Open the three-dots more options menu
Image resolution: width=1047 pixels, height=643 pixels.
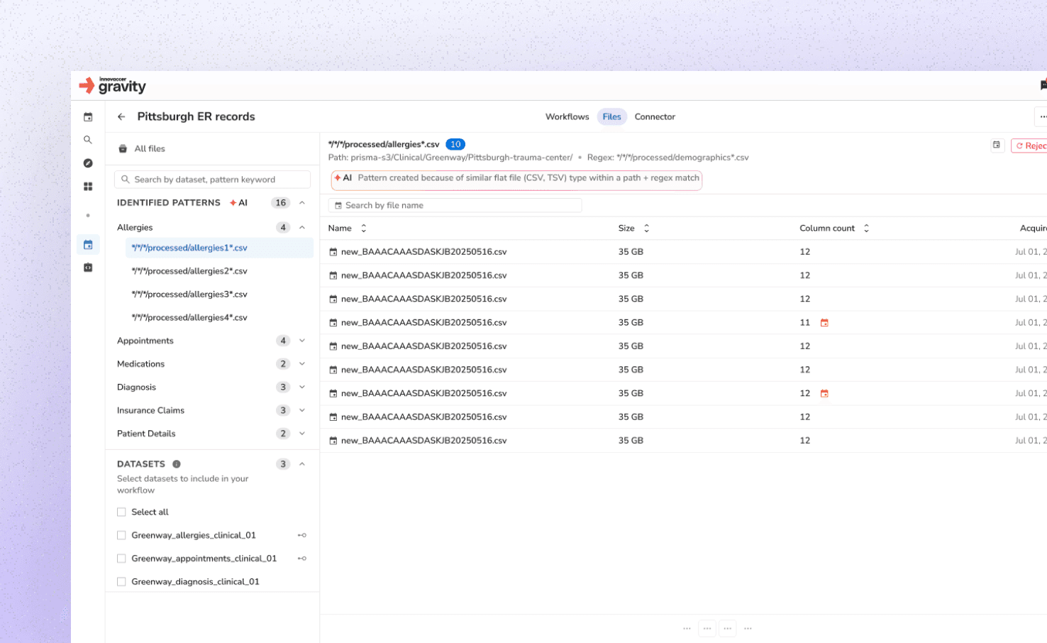1041,117
